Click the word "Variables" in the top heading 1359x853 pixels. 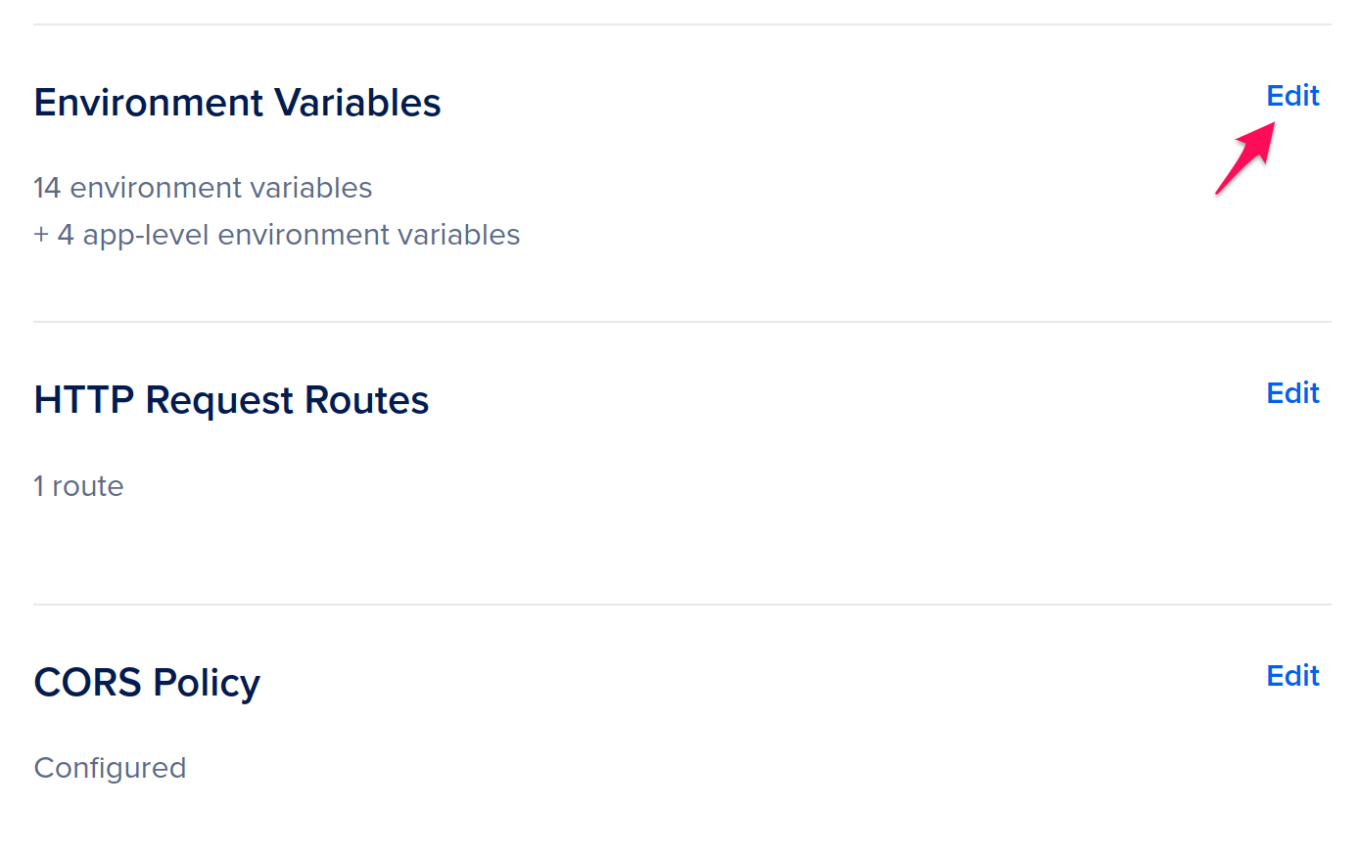click(357, 103)
